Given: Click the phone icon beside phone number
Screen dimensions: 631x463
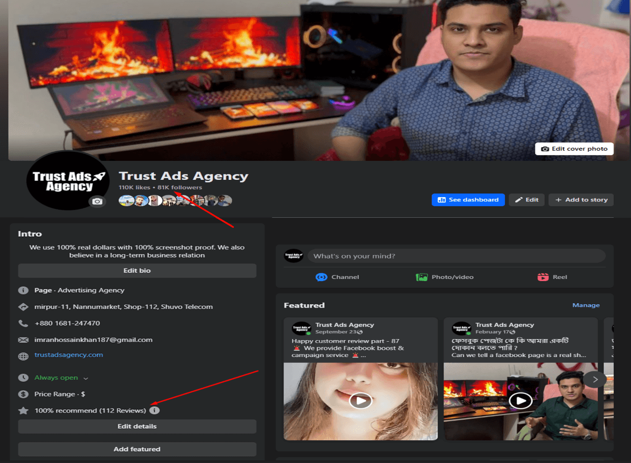Looking at the screenshot, I should pyautogui.click(x=23, y=324).
